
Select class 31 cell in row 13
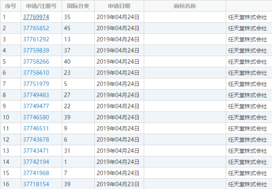[x=78, y=151]
